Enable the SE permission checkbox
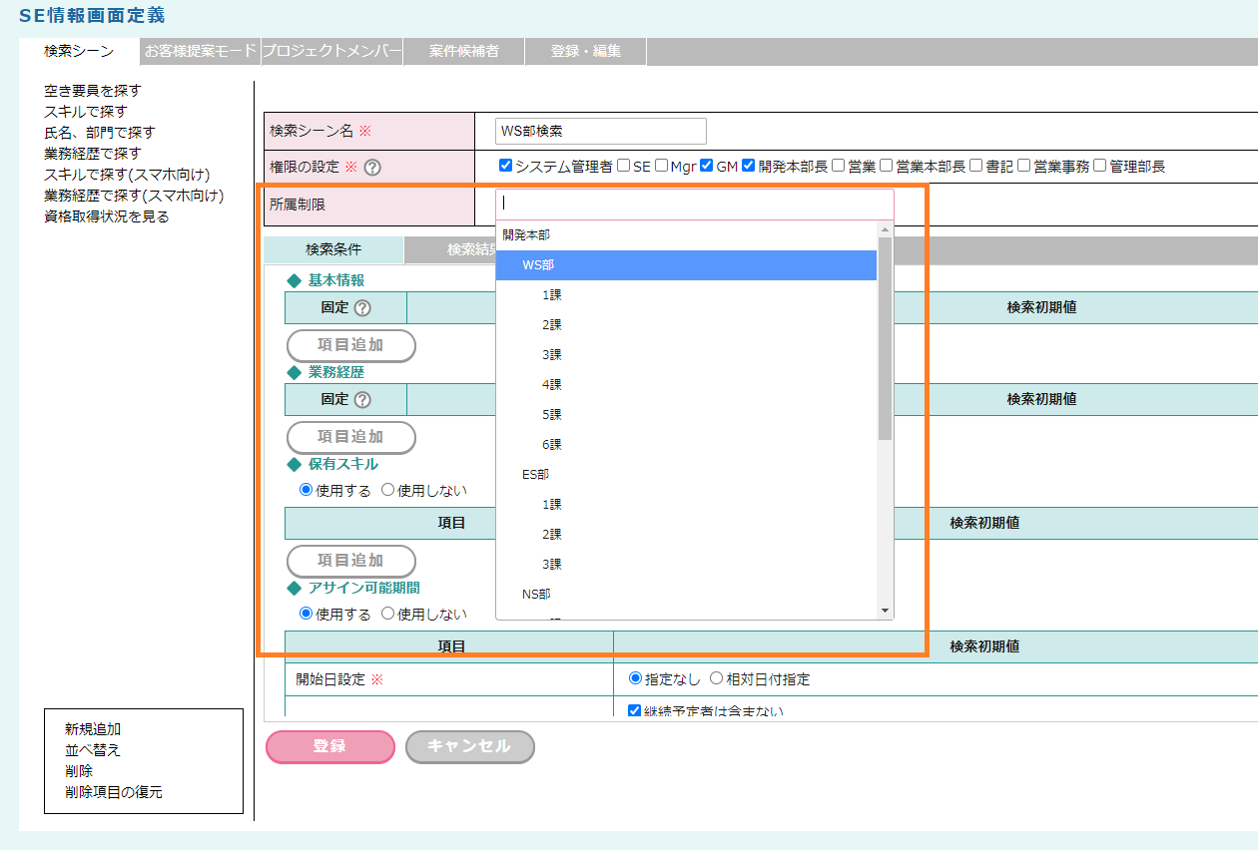Image resolution: width=1258 pixels, height=850 pixels. [x=624, y=167]
